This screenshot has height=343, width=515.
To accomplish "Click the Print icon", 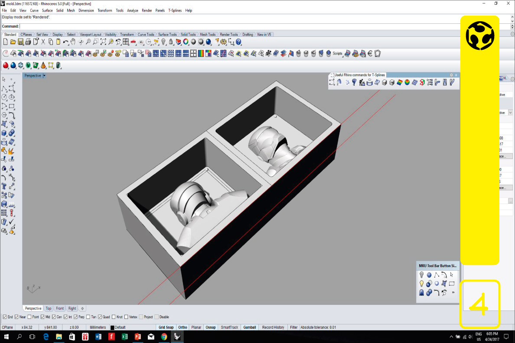I will click(x=28, y=42).
